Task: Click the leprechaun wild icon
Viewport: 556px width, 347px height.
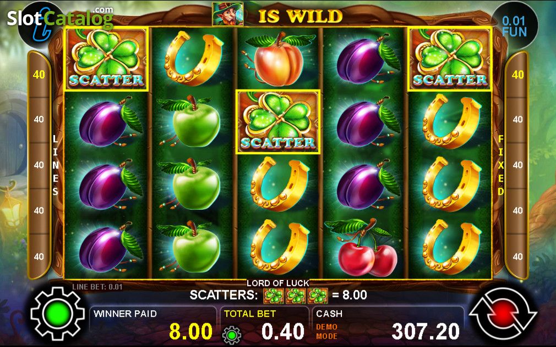Action: pyautogui.click(x=228, y=14)
